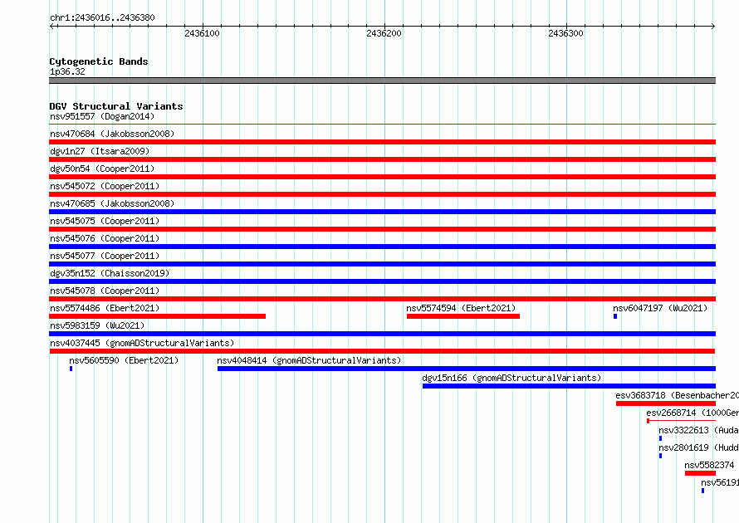Open the nsv2801619 variant label

point(698,447)
